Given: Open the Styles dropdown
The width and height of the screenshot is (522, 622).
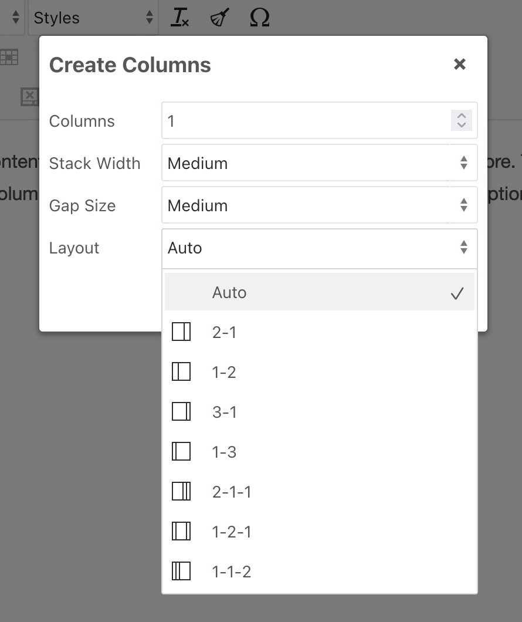Looking at the screenshot, I should click(93, 18).
